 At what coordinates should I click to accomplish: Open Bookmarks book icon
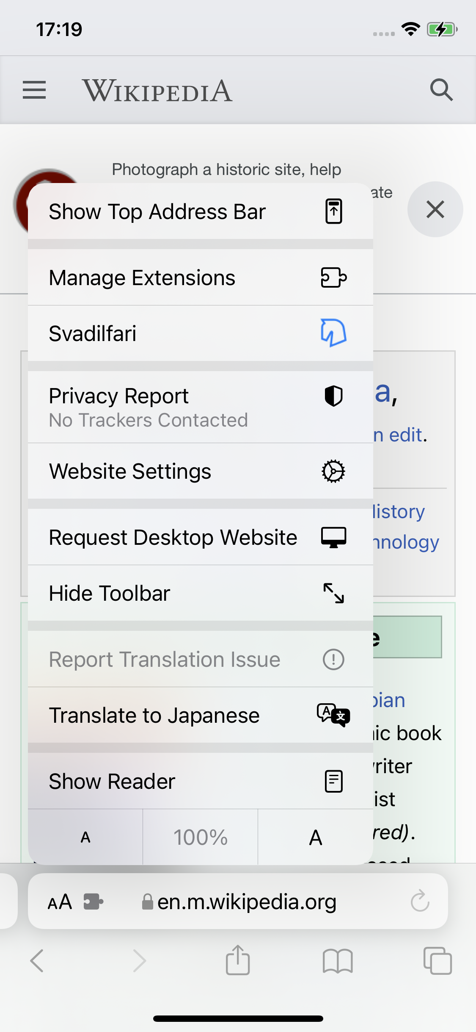(x=337, y=960)
